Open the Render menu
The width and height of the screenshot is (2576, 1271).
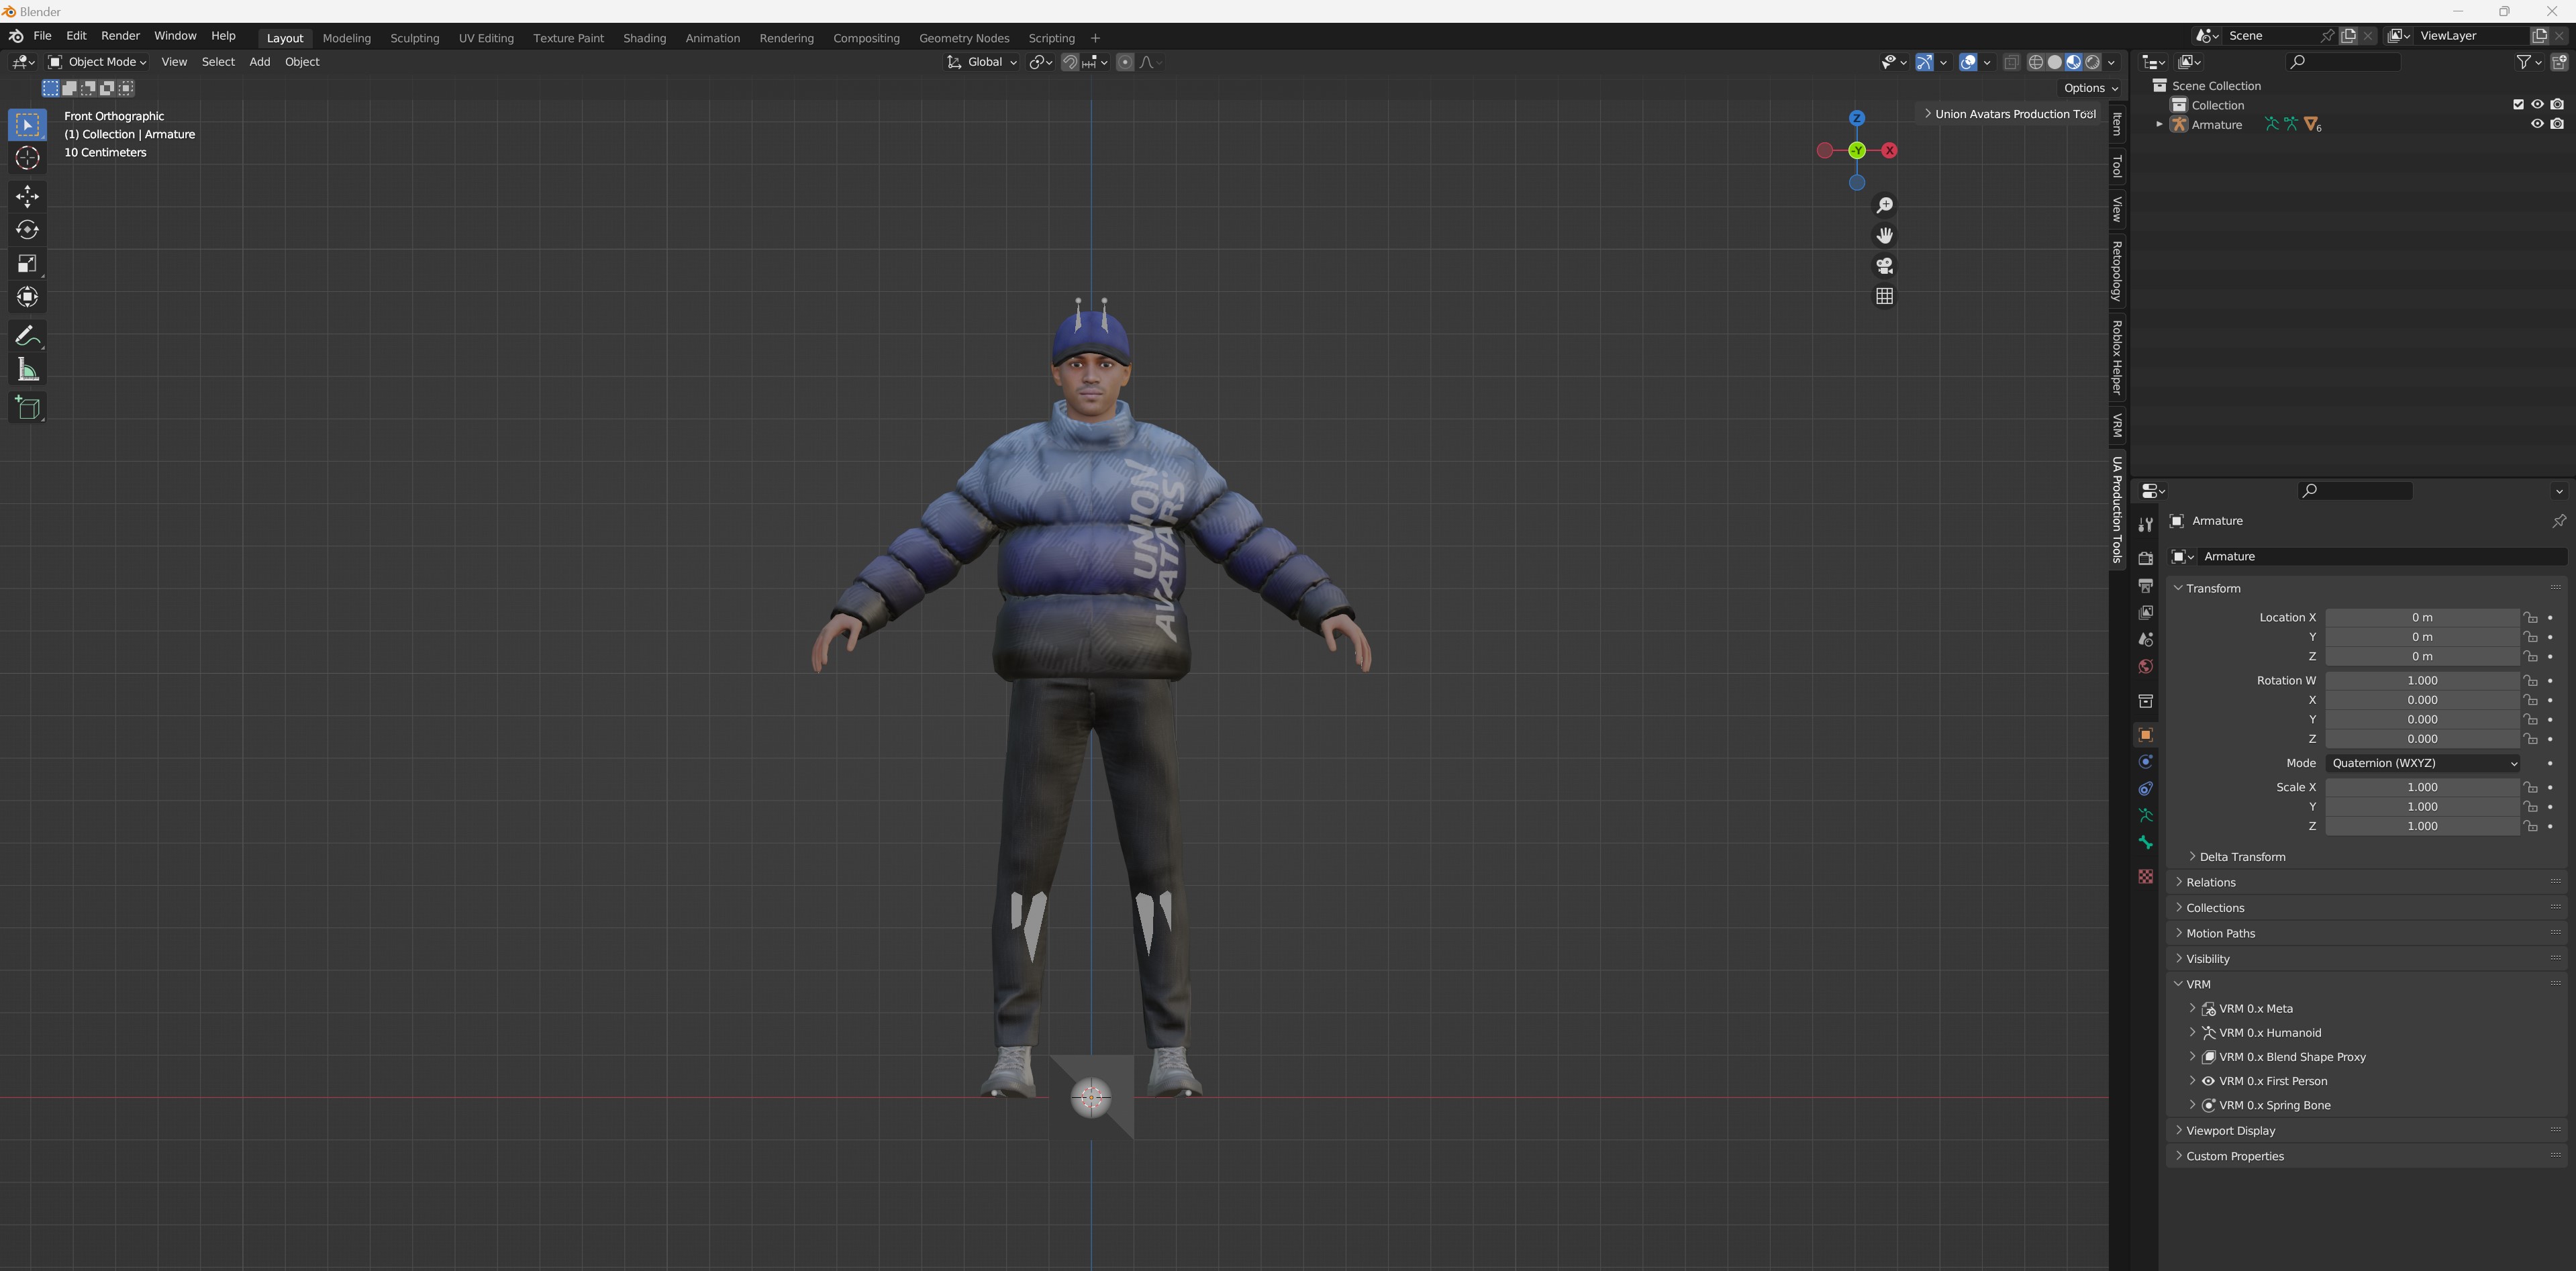(120, 36)
